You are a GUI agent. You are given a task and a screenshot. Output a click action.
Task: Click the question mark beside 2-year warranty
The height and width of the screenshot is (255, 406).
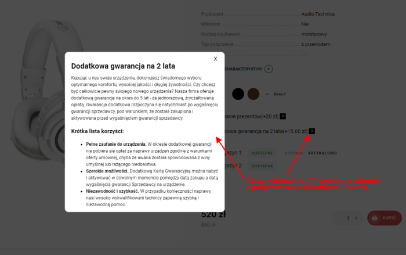click(x=312, y=131)
